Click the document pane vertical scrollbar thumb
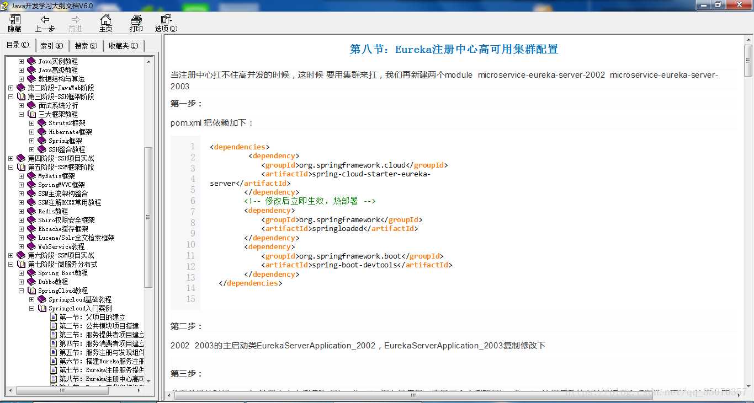The width and height of the screenshot is (754, 403). (748, 61)
